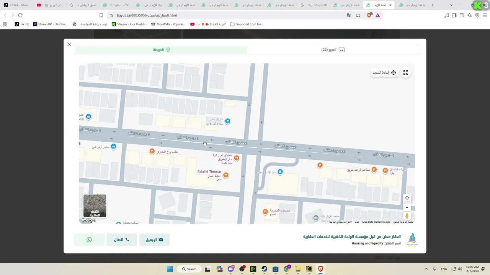Open the translate page icon in address bar

click(349, 15)
